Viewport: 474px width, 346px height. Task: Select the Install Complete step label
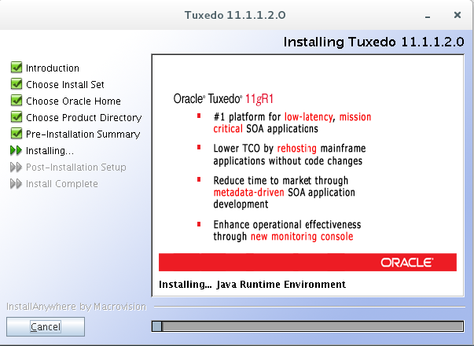pos(62,184)
